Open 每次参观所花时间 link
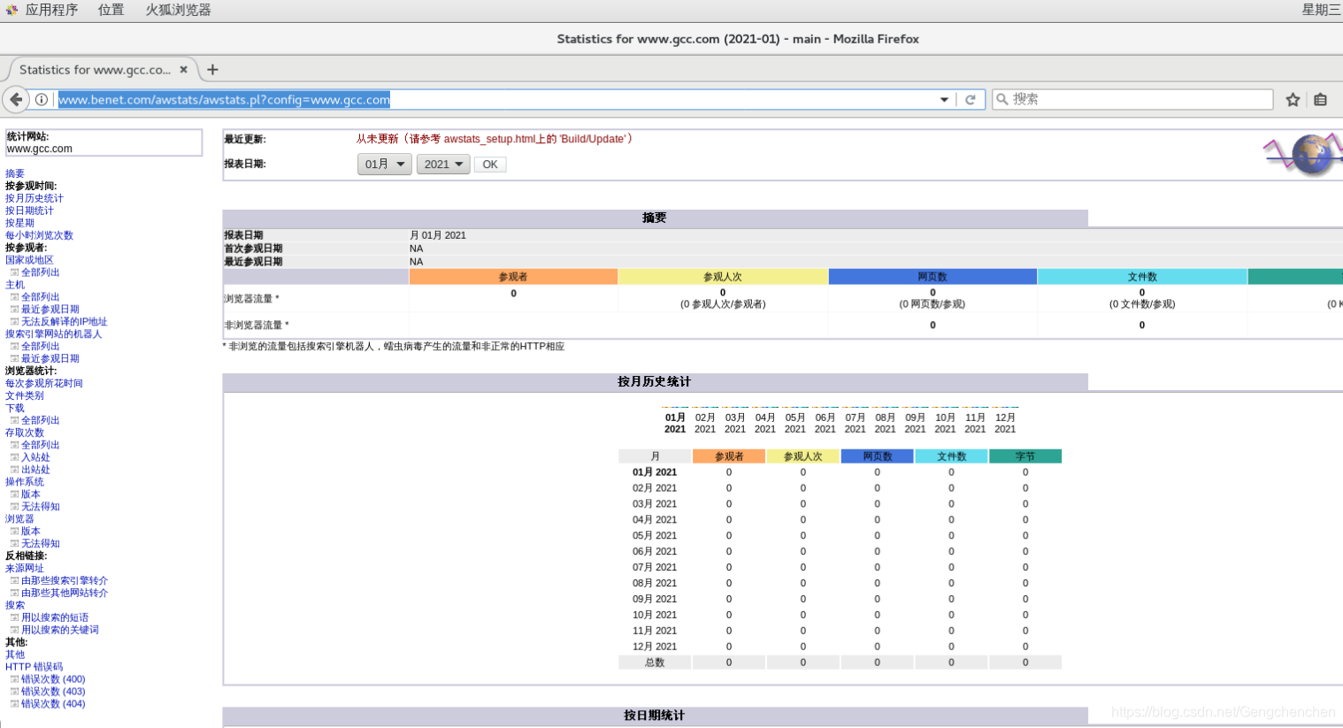This screenshot has width=1343, height=728. 44,383
